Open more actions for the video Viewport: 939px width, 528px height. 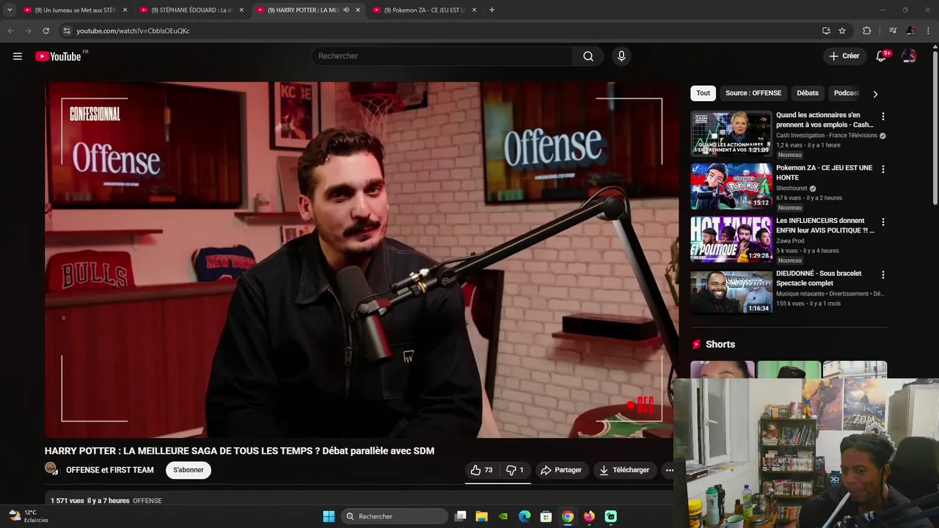click(x=669, y=470)
